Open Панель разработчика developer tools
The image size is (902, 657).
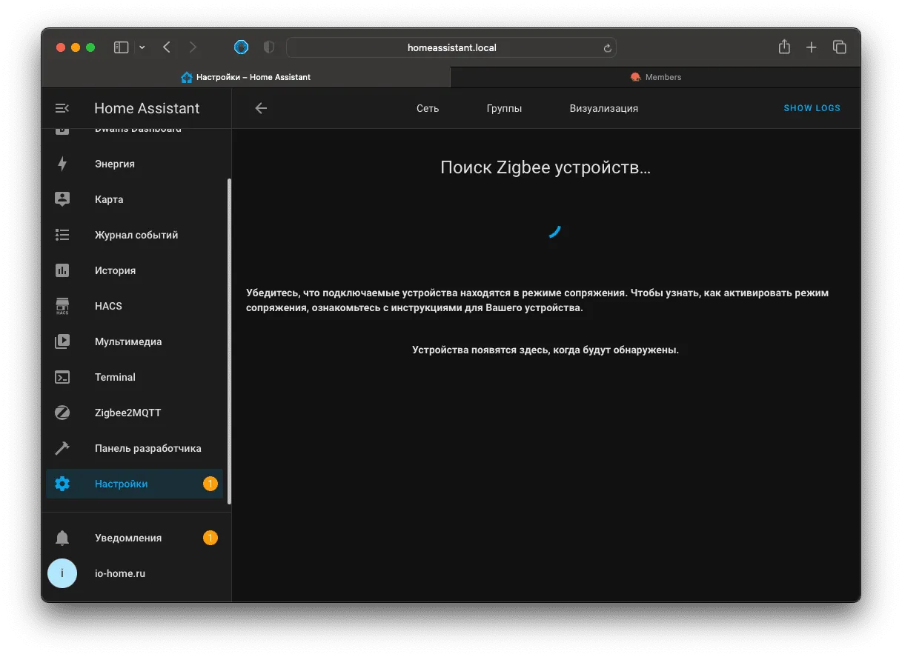134,448
